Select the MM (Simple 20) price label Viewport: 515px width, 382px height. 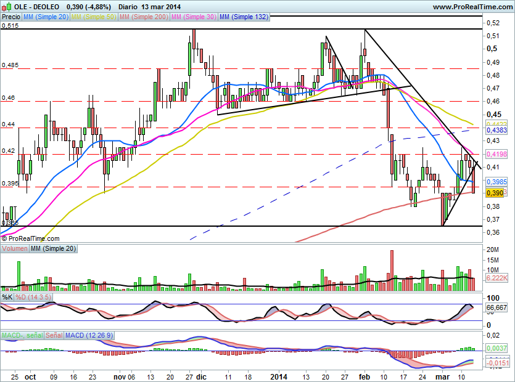pyautogui.click(x=46, y=17)
